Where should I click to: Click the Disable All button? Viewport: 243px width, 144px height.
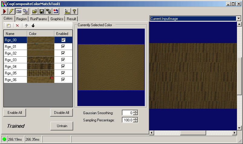point(61,113)
